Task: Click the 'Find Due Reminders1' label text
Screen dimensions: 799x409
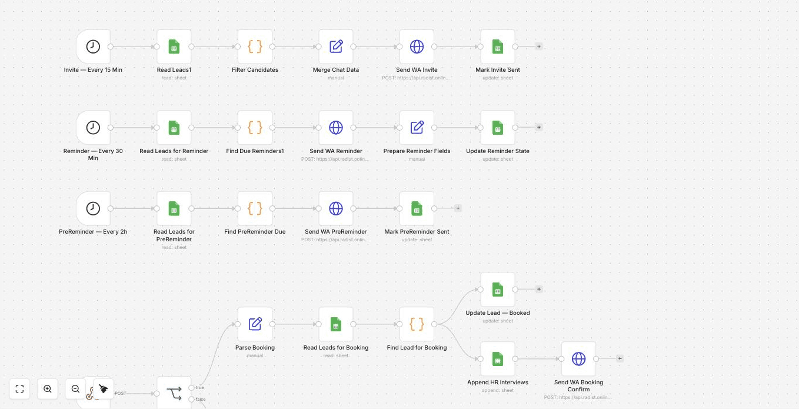Action: click(x=255, y=151)
